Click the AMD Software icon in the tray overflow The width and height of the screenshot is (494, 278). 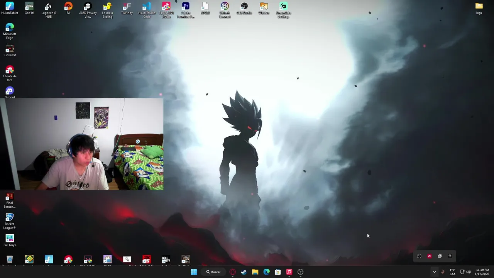(429, 256)
